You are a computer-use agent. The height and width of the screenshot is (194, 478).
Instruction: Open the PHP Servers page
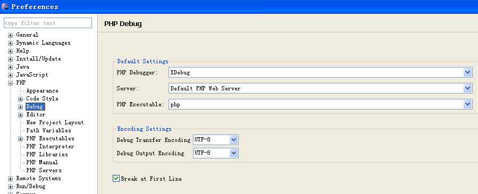point(44,170)
